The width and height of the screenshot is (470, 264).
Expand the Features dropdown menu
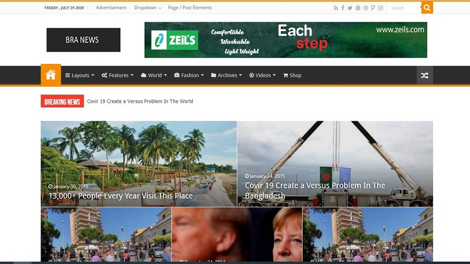[x=117, y=75]
